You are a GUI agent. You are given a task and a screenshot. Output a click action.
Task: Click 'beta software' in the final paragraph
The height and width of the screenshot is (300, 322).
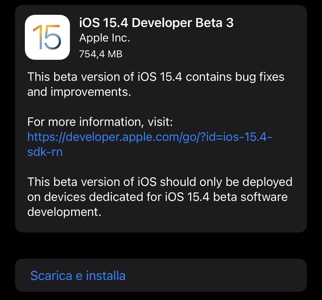(250, 197)
